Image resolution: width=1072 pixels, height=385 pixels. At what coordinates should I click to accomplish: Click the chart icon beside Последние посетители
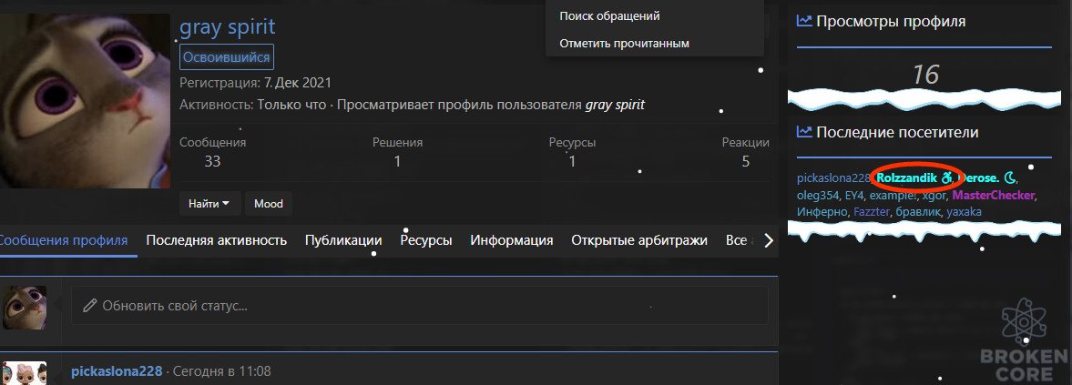pyautogui.click(x=805, y=132)
